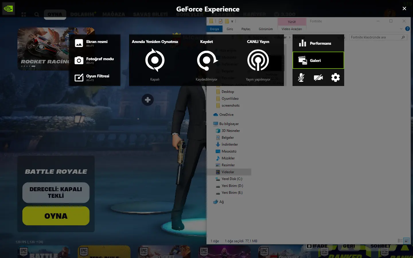Open Belgeler under Bu bilgisayar
Screen dimensions: 413x258
tap(228, 138)
